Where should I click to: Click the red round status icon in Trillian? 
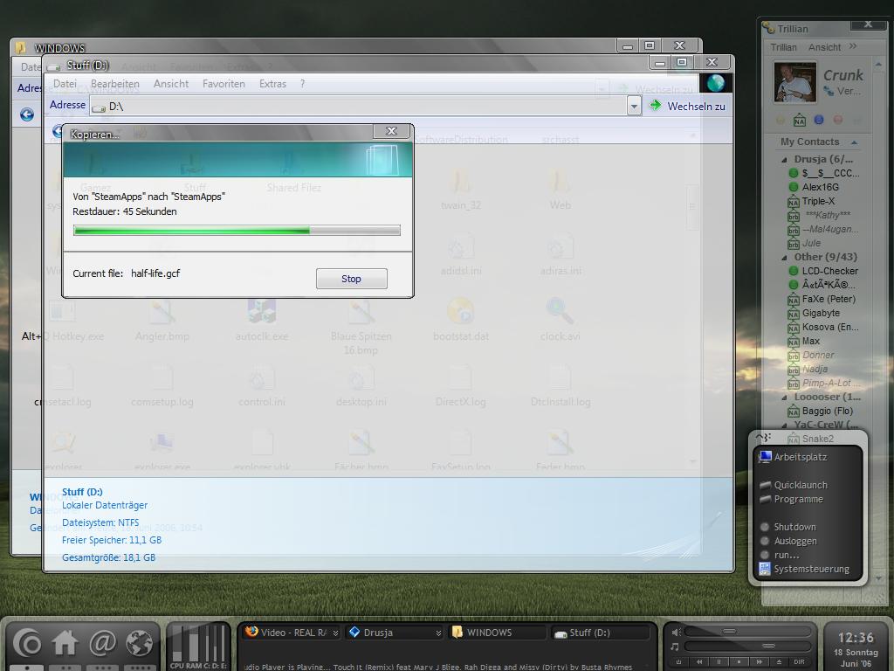837,120
